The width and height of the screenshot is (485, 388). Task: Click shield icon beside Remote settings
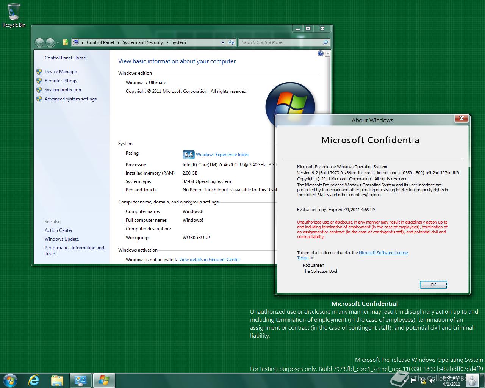coord(39,81)
